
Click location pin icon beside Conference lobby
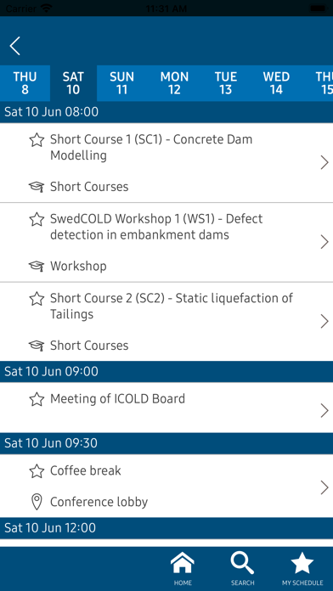click(x=37, y=502)
